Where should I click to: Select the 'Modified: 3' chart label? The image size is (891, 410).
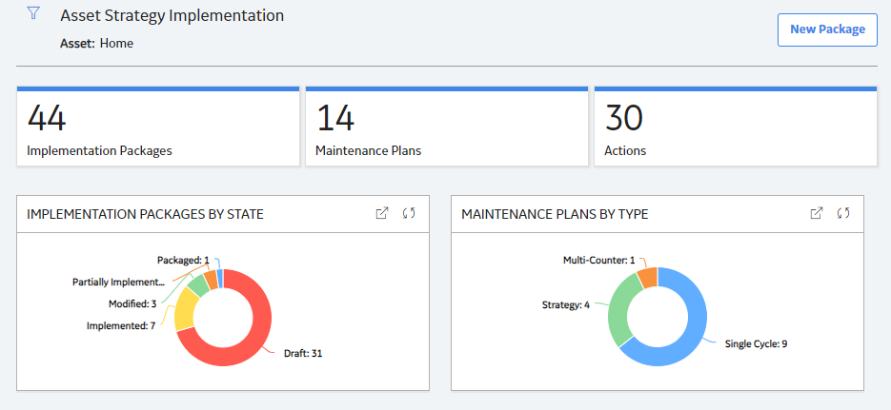(132, 304)
